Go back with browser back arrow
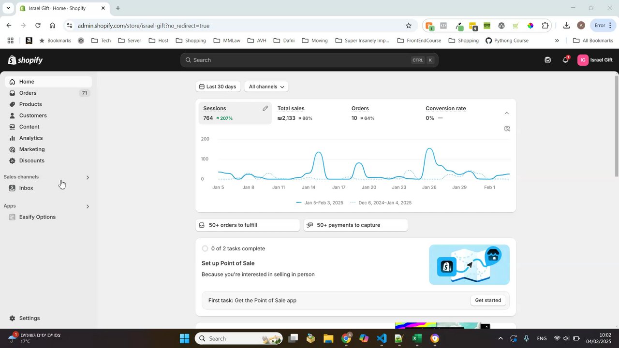This screenshot has width=619, height=348. [x=9, y=25]
